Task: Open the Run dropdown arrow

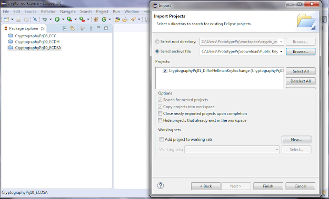Action: pos(63,19)
